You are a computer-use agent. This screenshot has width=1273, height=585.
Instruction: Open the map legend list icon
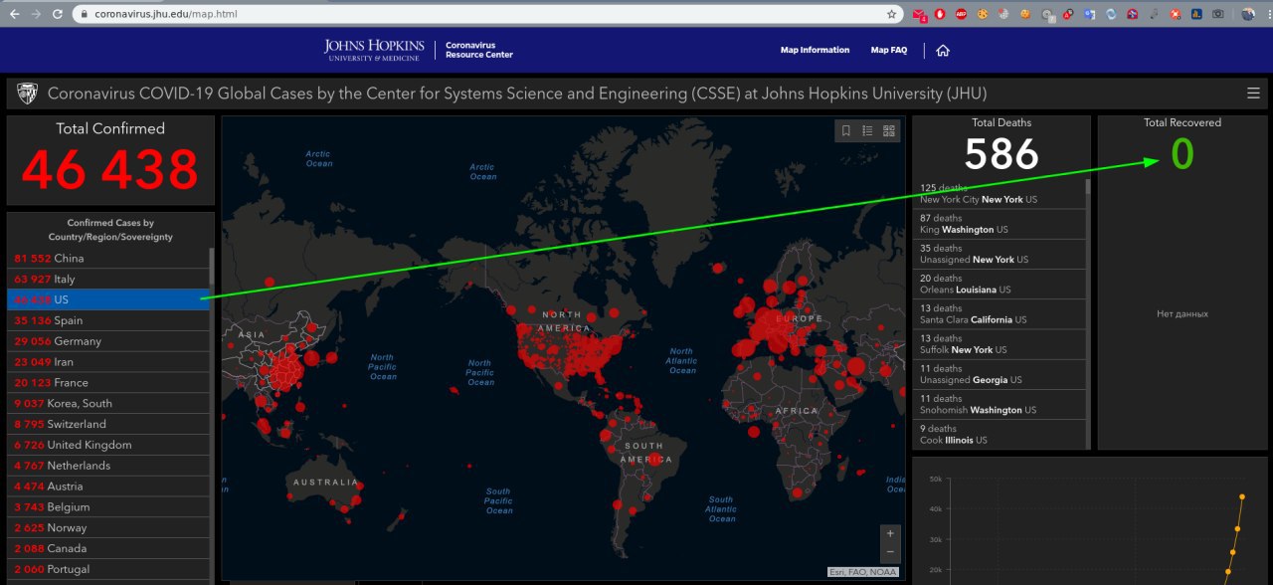(x=867, y=130)
